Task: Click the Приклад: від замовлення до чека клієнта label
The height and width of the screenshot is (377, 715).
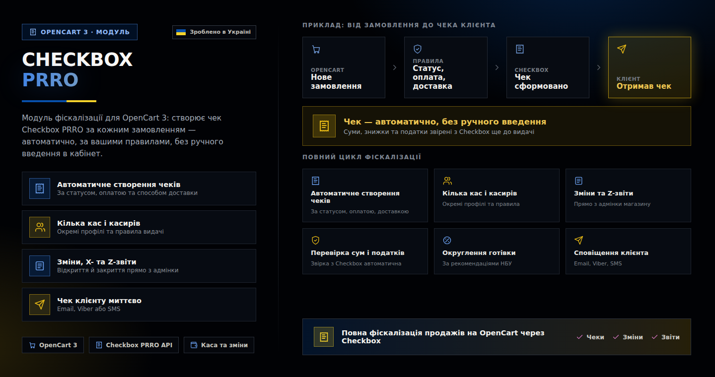Action: [x=399, y=25]
